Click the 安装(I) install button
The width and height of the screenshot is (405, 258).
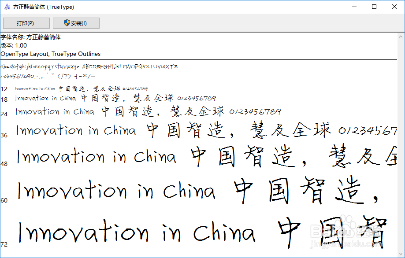click(x=76, y=23)
